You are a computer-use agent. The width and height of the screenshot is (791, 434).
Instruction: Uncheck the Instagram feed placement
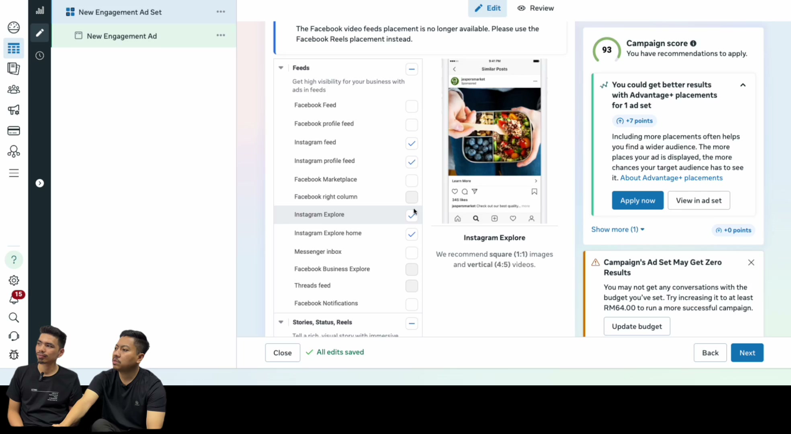[412, 143]
